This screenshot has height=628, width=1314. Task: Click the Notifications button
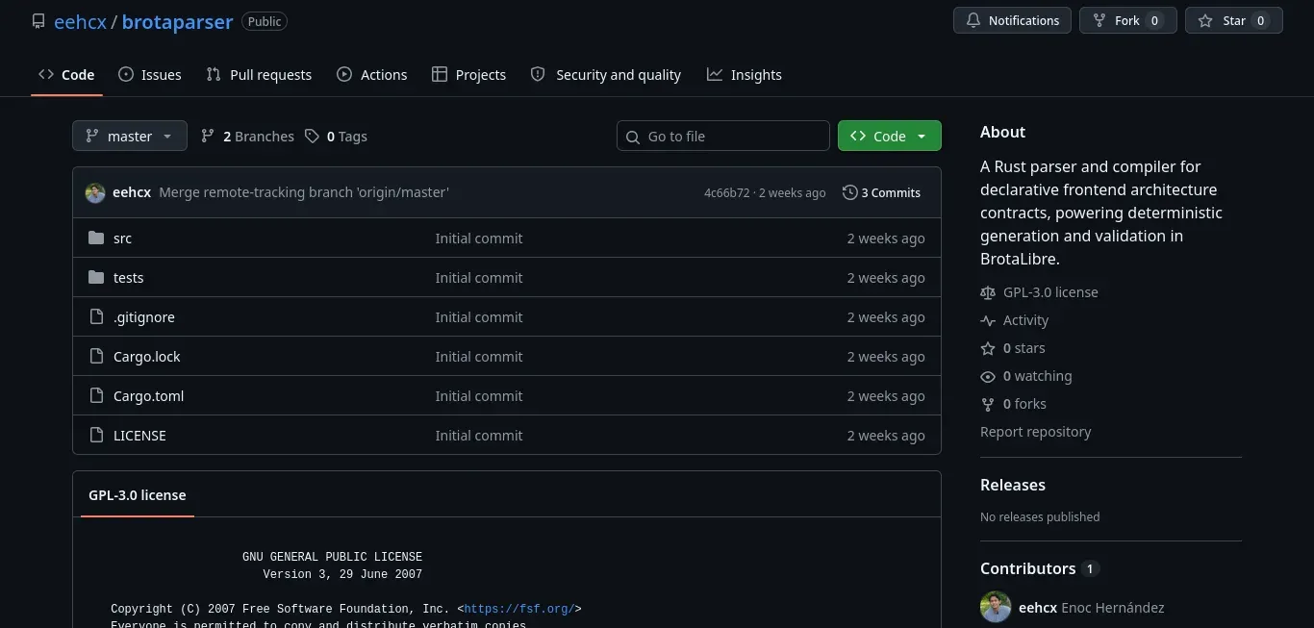1012,20
